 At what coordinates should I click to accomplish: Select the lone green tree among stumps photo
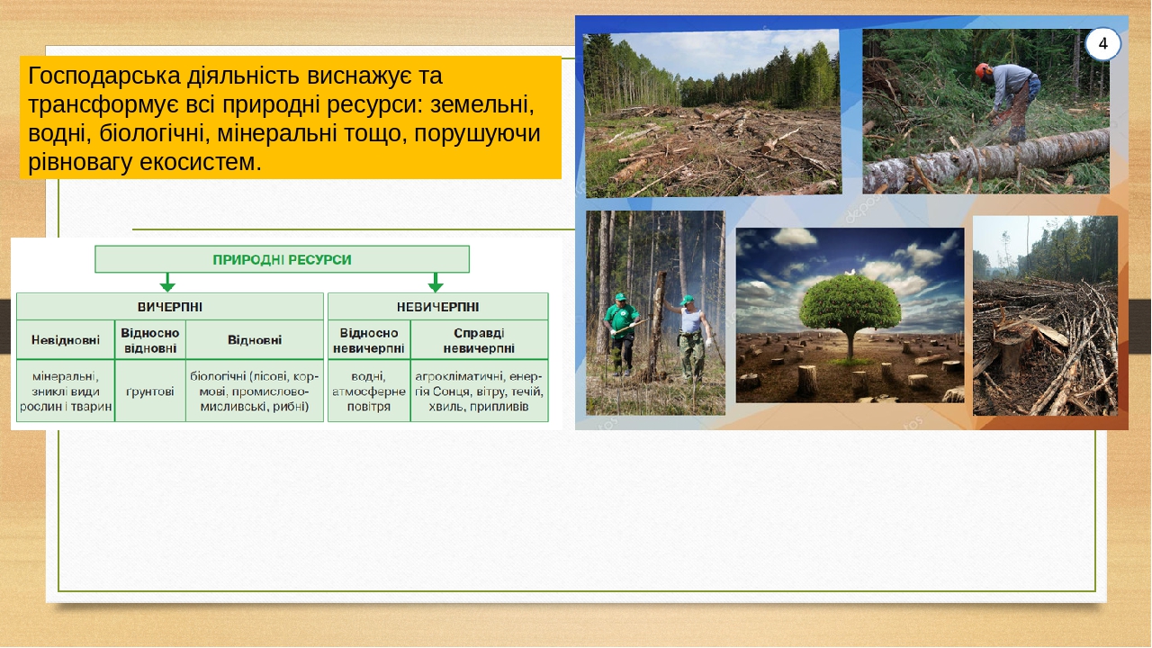(x=850, y=315)
